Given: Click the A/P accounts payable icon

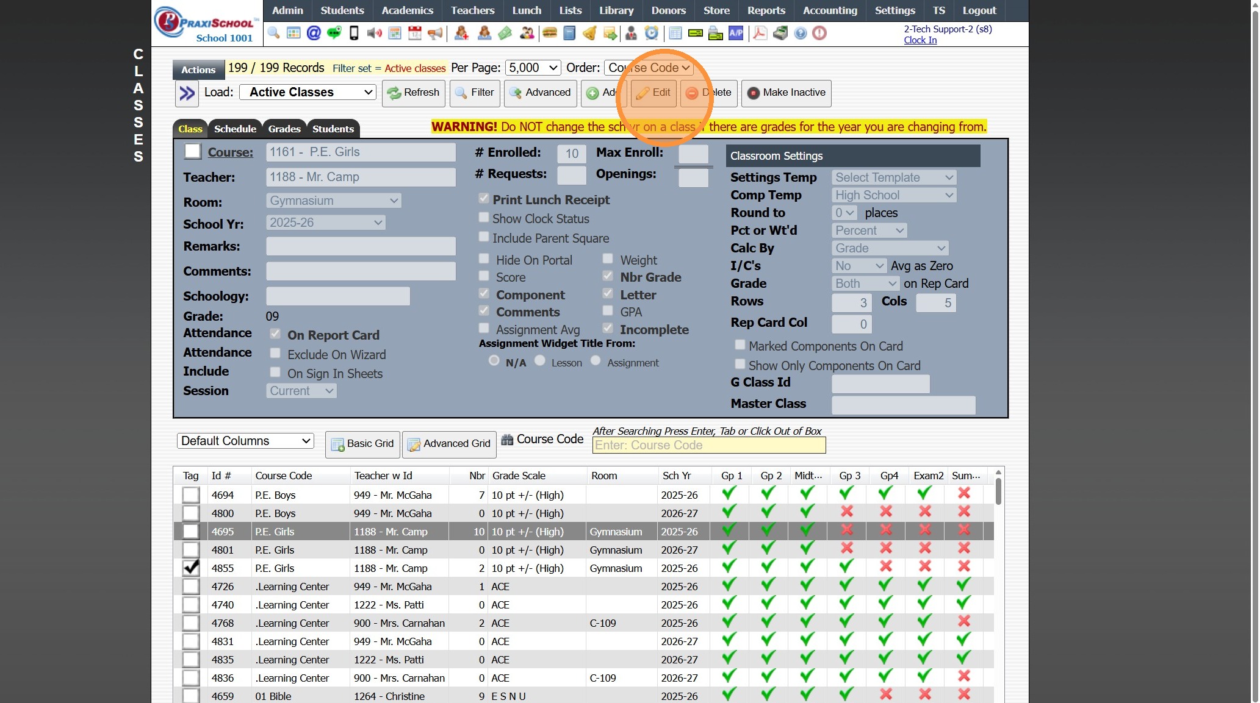Looking at the screenshot, I should click(736, 33).
